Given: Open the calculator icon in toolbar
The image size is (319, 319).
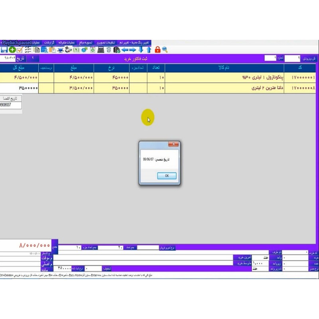Looking at the screenshot, I should (101, 50).
